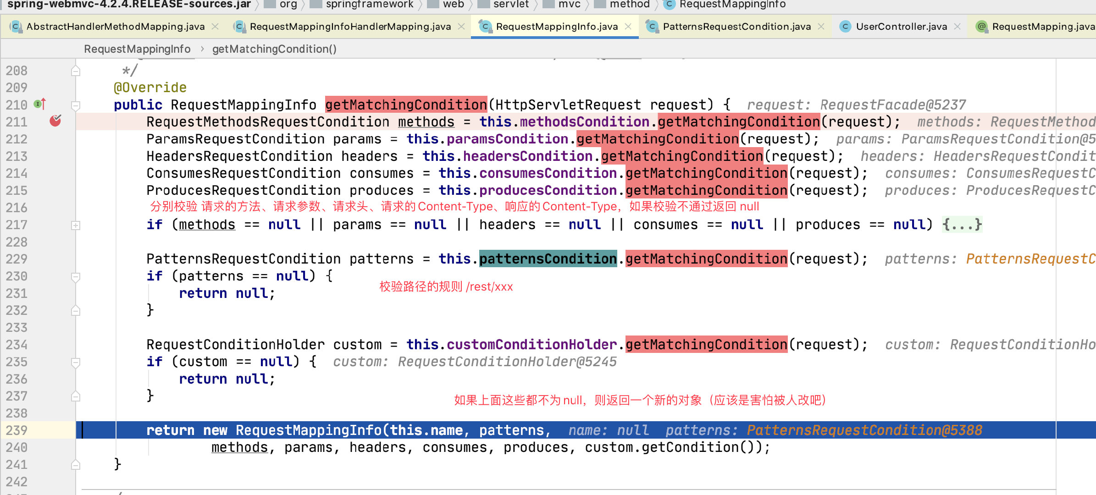Viewport: 1096px width, 495px height.
Task: Close the UserController.java tab
Action: point(958,27)
